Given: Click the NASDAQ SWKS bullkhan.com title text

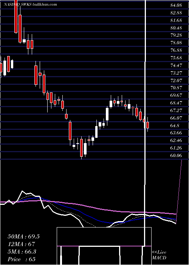Looking at the screenshot, I should 30,5.
